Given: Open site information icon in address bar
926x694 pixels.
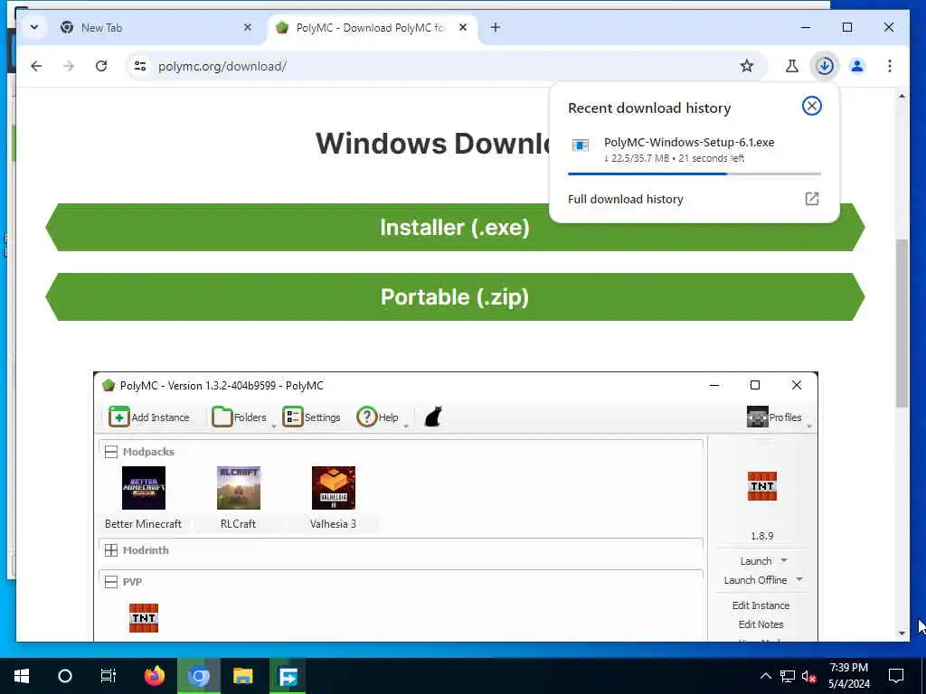Looking at the screenshot, I should point(140,66).
